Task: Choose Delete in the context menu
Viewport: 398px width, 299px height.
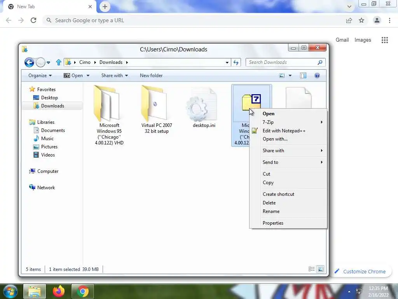Action: pos(288,203)
